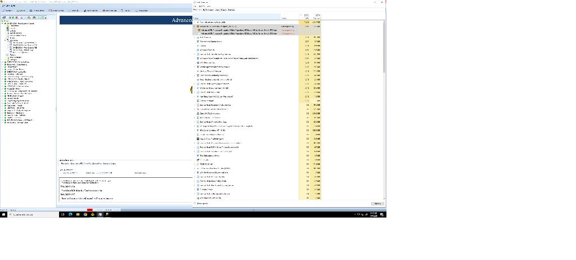Click the taskbar clock
576x260 pixels.
coord(373,214)
